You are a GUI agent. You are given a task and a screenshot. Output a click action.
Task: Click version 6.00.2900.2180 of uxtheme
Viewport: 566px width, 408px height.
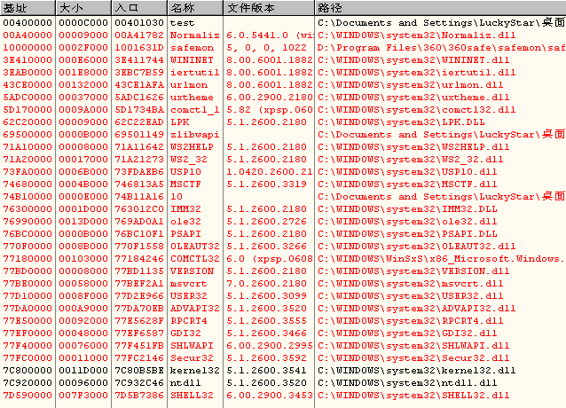pos(270,98)
